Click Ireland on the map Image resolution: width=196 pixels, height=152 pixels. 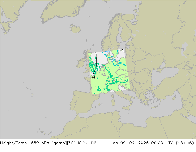pos(81,63)
